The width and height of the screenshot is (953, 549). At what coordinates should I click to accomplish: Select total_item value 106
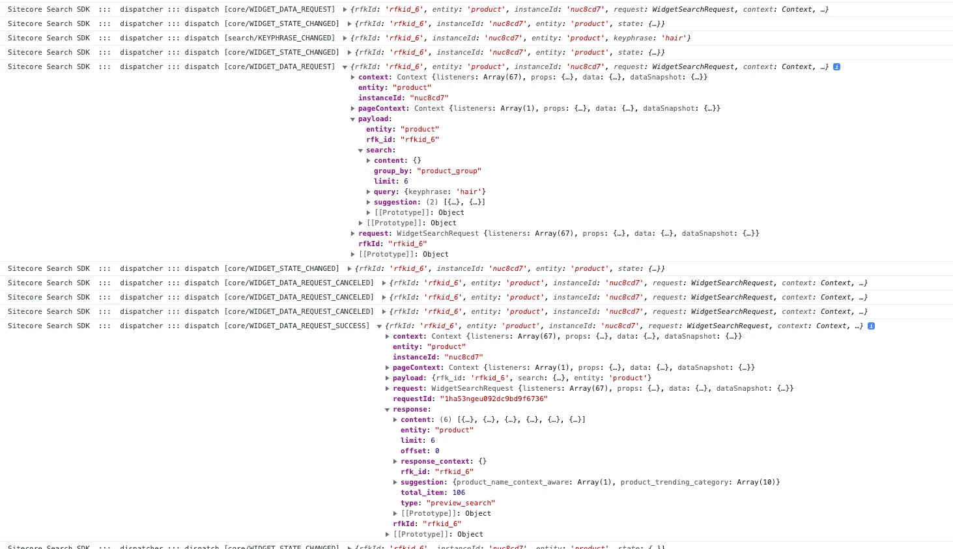[459, 493]
